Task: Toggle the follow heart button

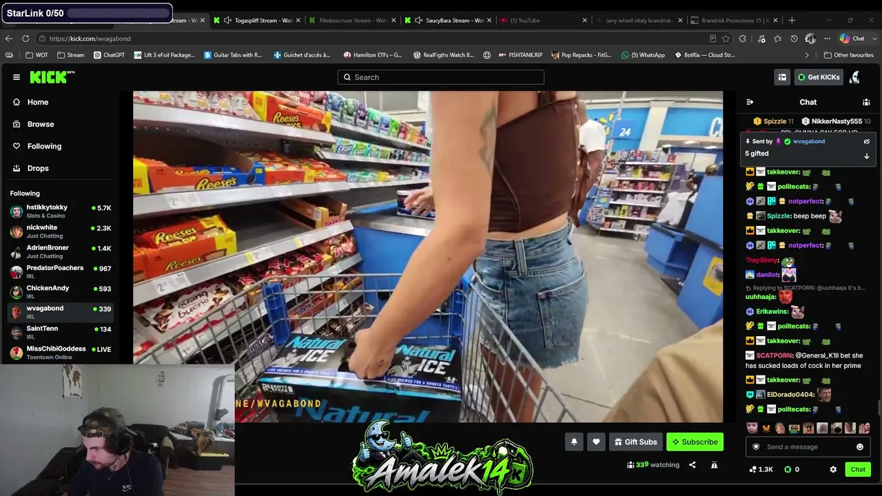Action: 596,442
